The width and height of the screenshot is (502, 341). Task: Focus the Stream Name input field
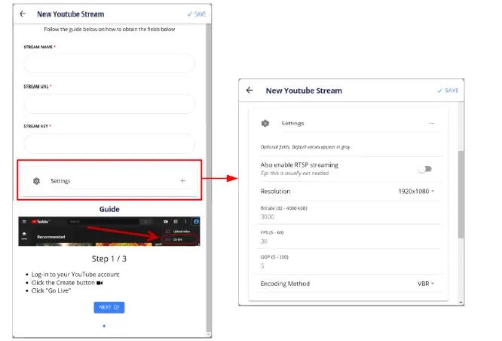pyautogui.click(x=109, y=63)
